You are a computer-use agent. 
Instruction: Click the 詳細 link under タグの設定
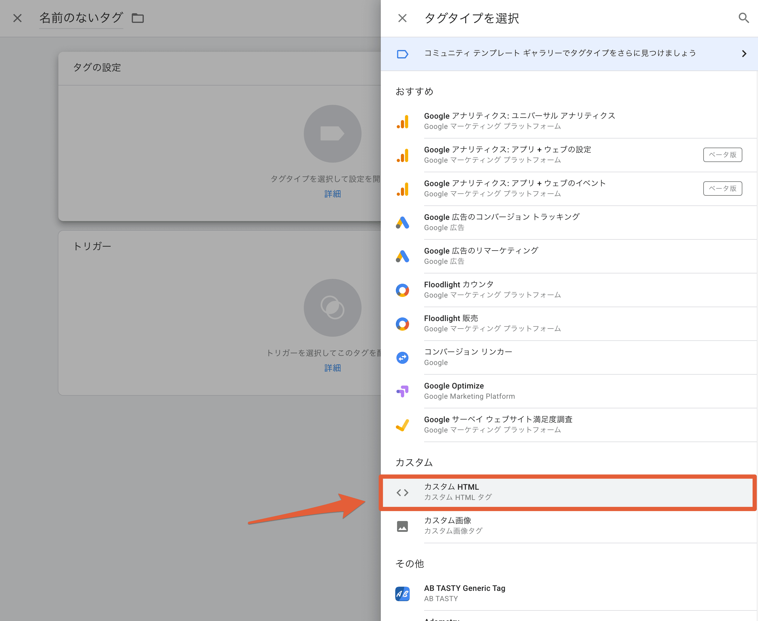tap(332, 194)
